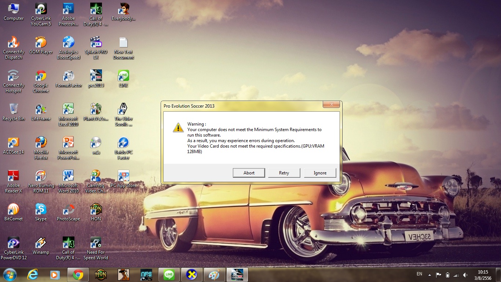Select the Baidu PC Faster icon
Screen dimensions: 501x282
pos(124,148)
